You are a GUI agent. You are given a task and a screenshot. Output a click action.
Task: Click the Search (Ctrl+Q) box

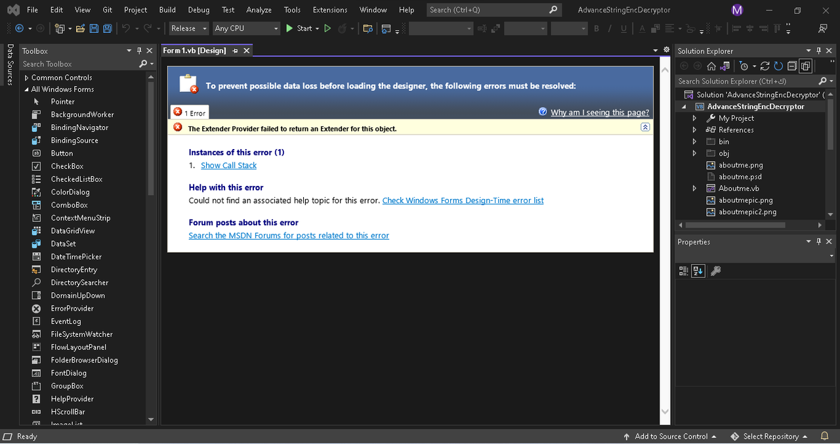[493, 10]
